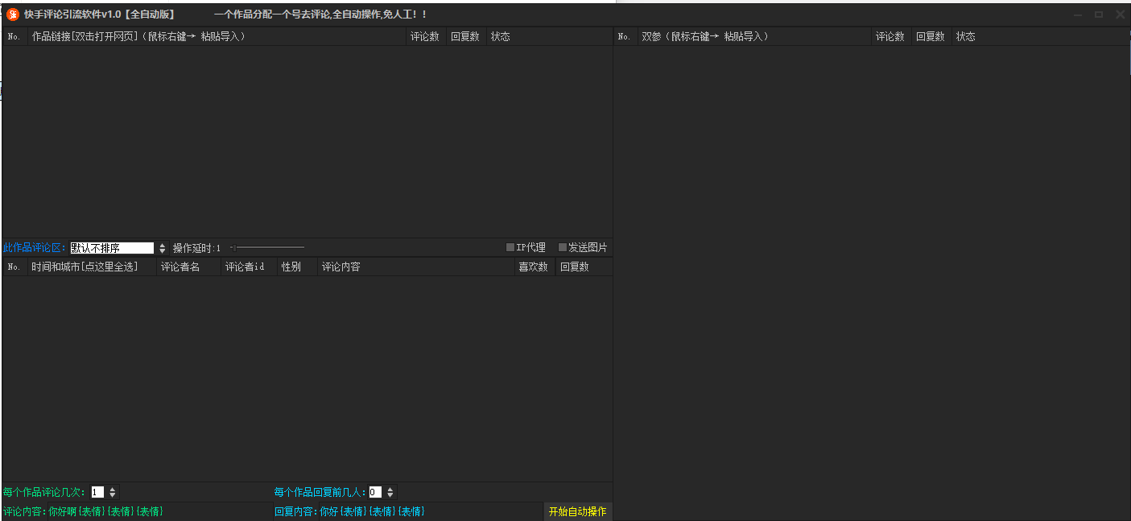Select all via 时间和城市[点这里全选] header
The image size is (1131, 521).
85,267
